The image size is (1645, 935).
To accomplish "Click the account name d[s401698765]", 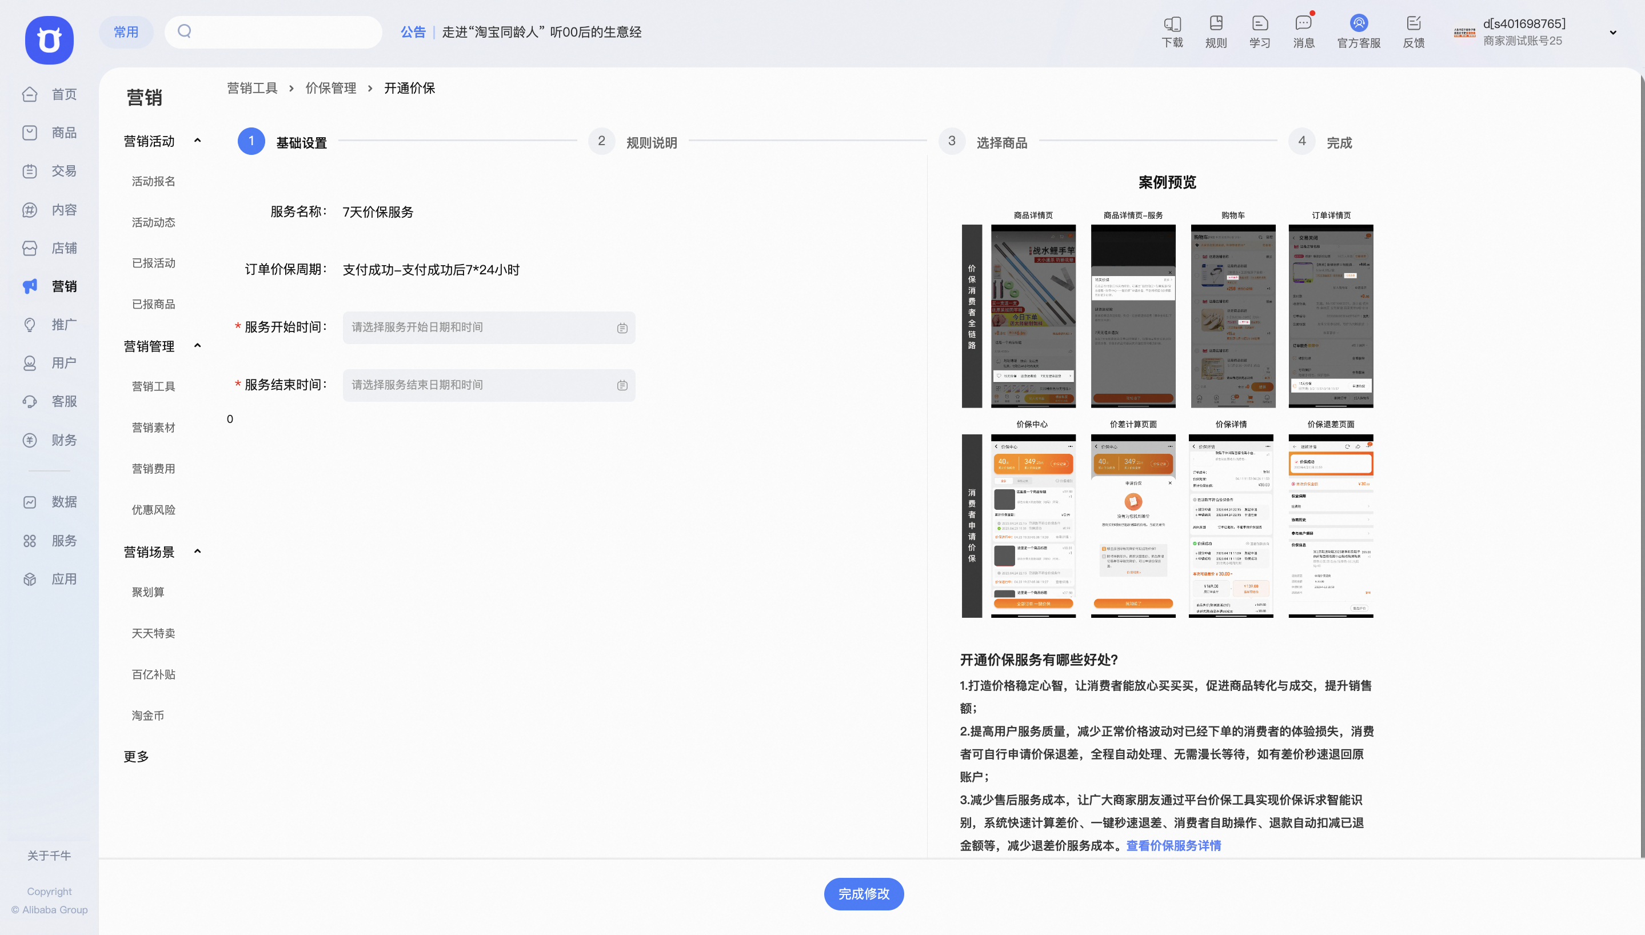I will pyautogui.click(x=1524, y=24).
